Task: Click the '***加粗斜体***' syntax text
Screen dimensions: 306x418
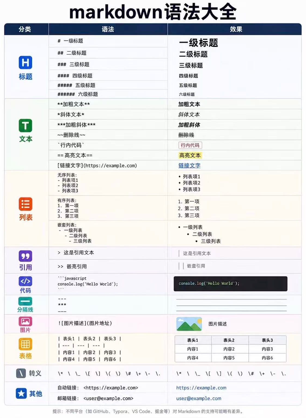Action: (x=76, y=125)
